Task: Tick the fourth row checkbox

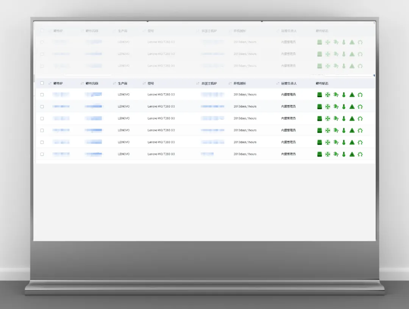Action: tap(42, 130)
